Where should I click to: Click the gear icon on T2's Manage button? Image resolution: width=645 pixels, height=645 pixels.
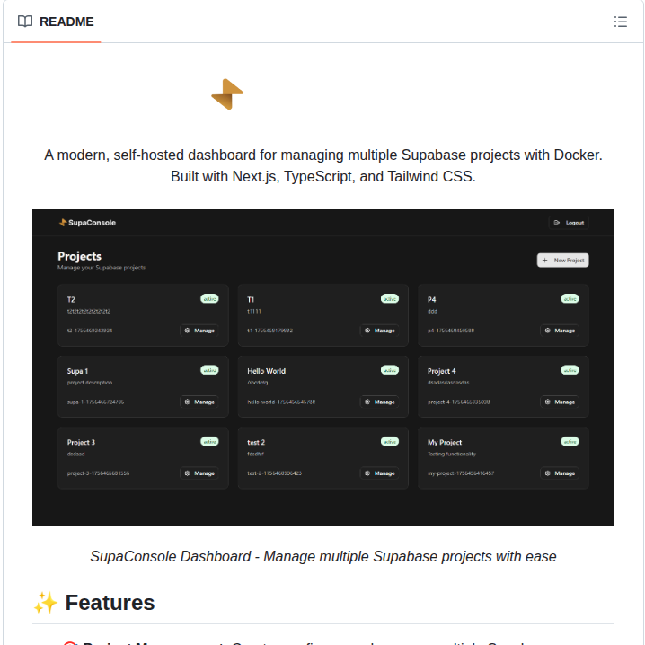(x=187, y=331)
